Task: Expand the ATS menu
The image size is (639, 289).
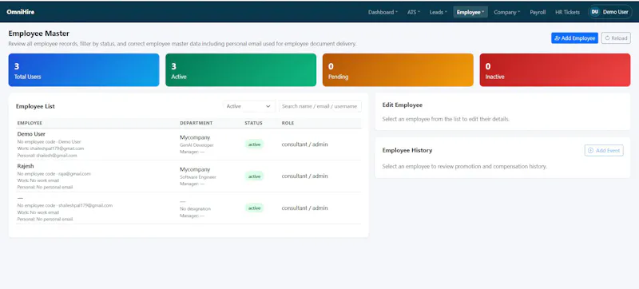Action: coord(414,12)
